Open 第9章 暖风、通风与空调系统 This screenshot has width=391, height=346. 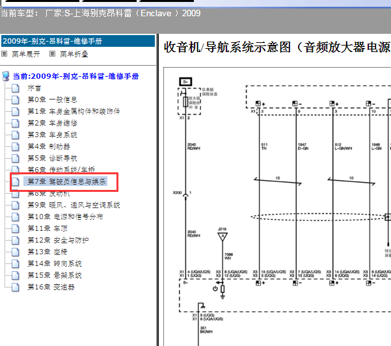(74, 205)
